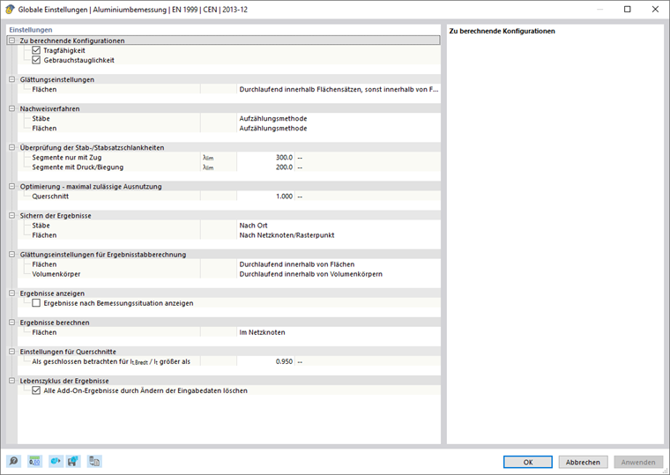Viewport: 670px width, 475px height.
Task: Click the OK button
Action: point(528,462)
